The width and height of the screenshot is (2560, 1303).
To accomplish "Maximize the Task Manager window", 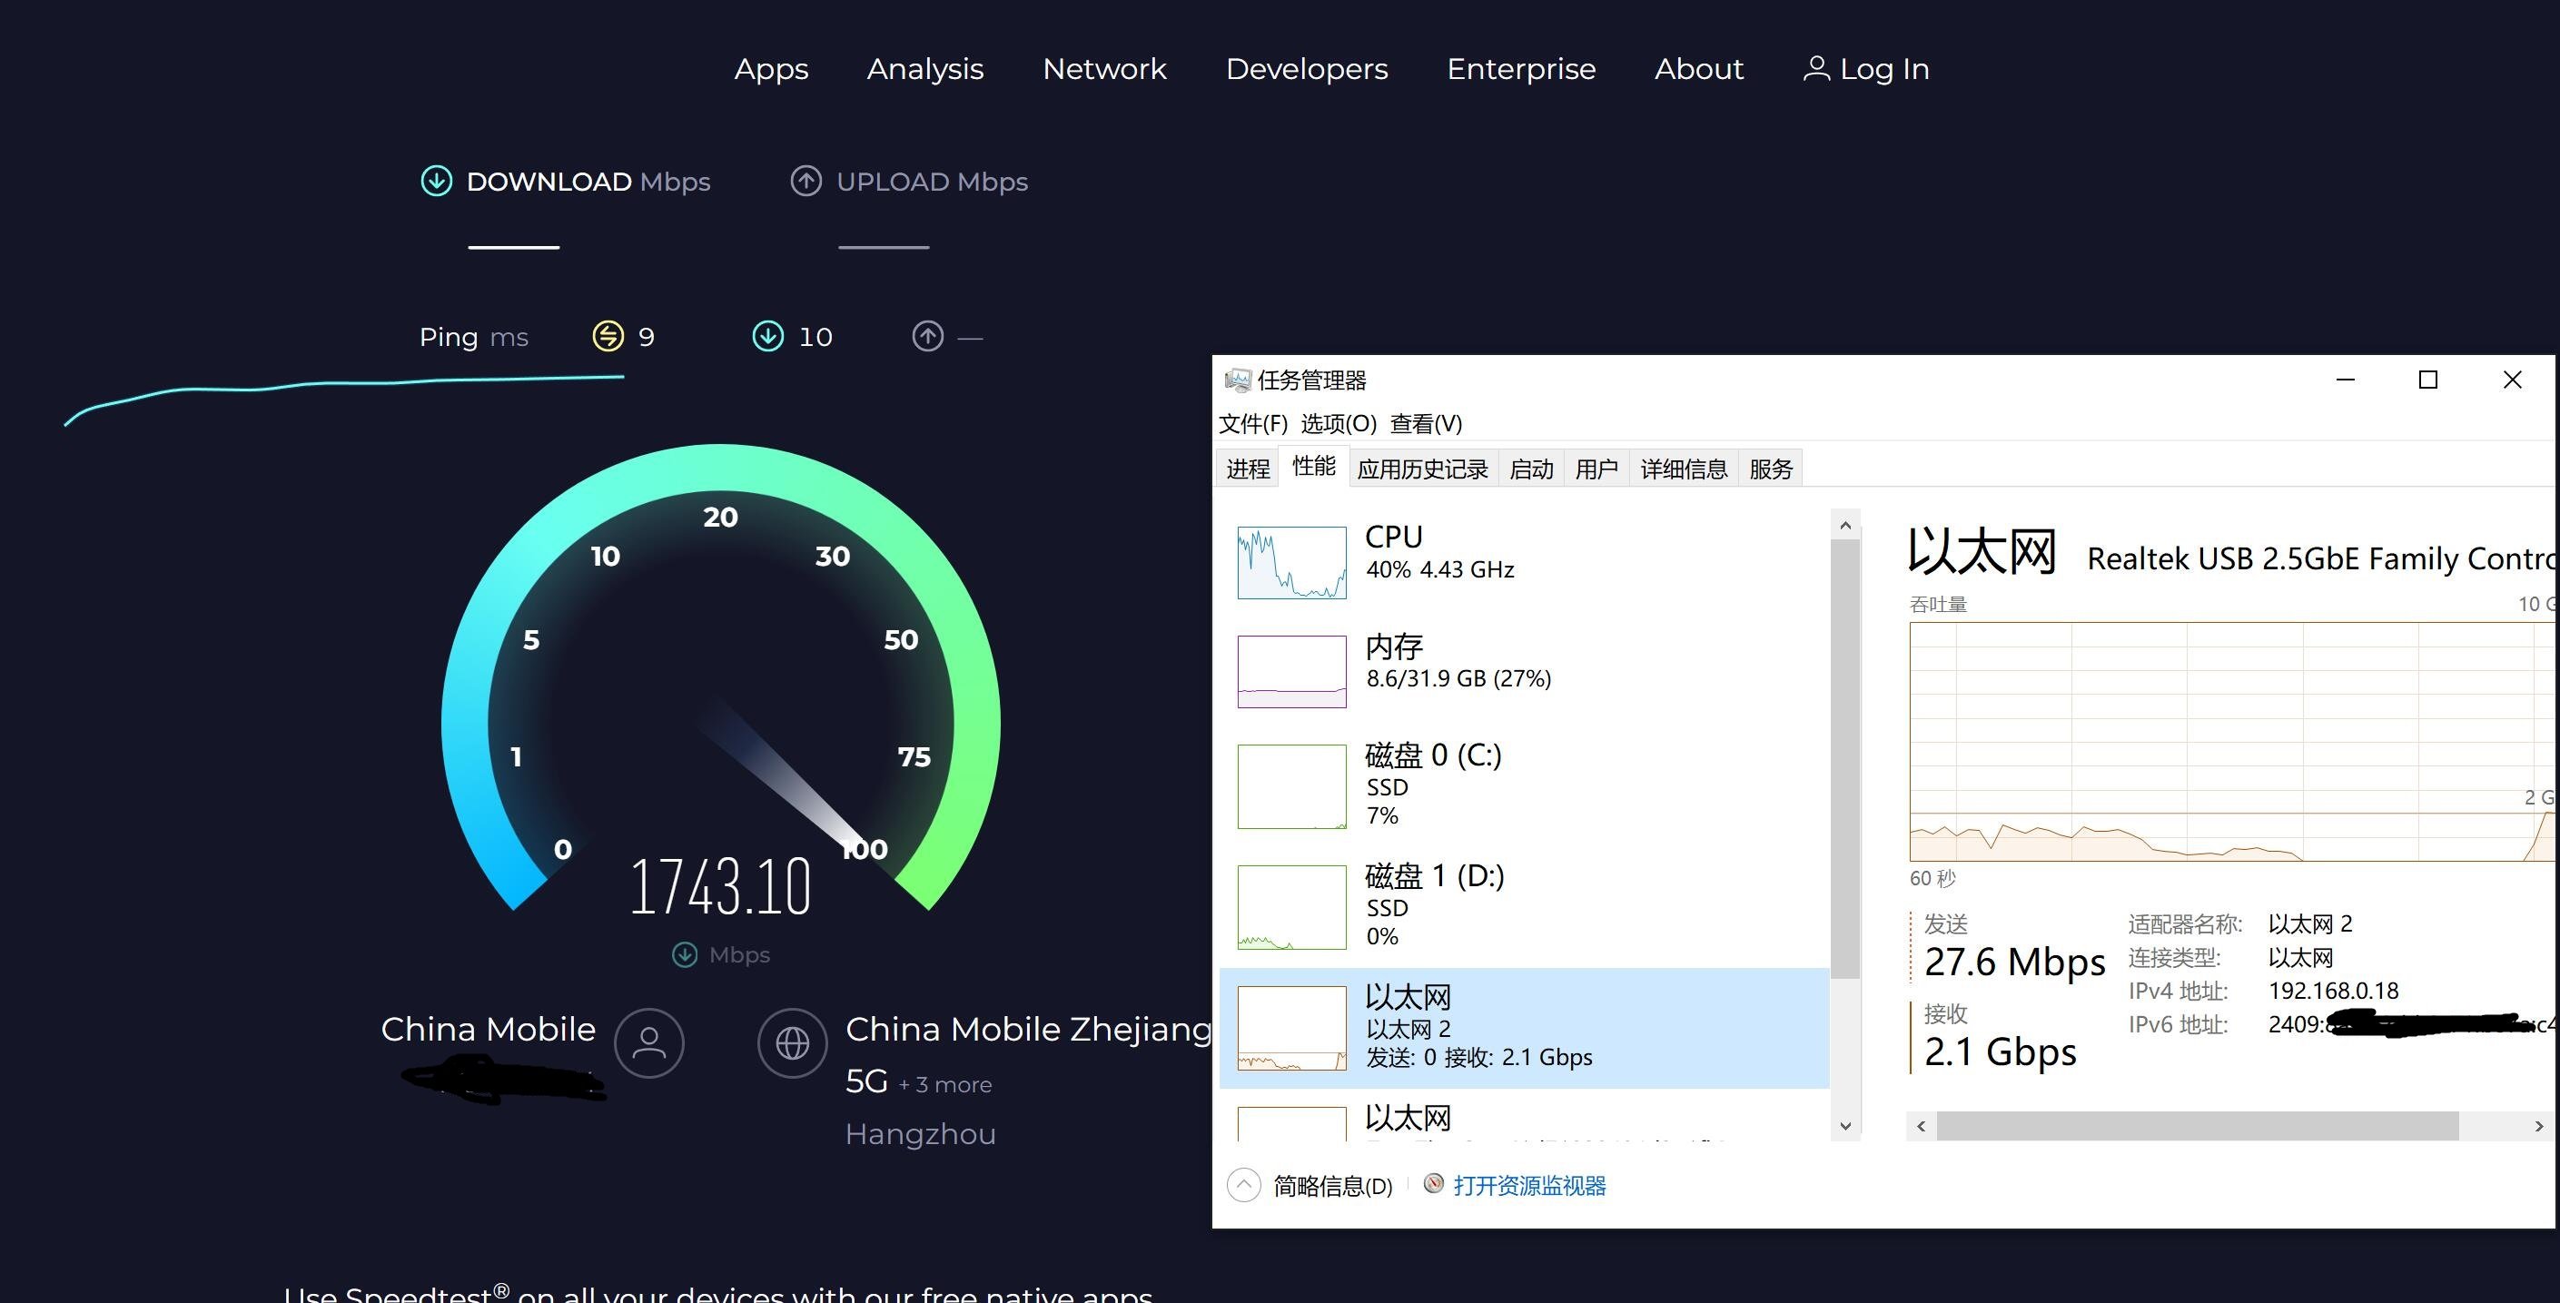I will pyautogui.click(x=2427, y=380).
